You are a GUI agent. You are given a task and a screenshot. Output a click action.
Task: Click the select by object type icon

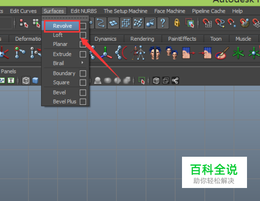pyautogui.click(x=36, y=23)
